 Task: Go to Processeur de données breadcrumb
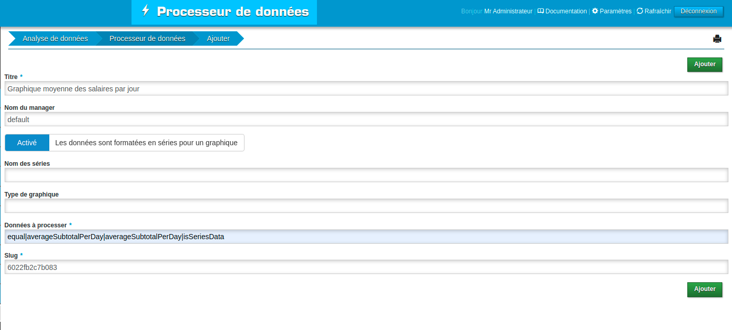pos(147,38)
